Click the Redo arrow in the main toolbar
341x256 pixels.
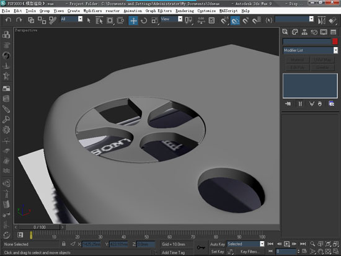click(19, 20)
